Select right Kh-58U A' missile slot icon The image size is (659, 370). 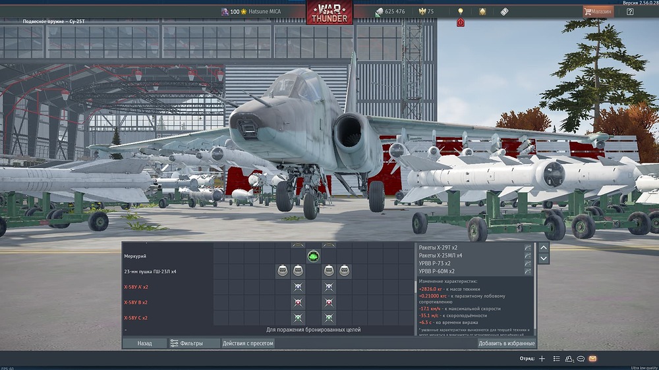tap(329, 287)
